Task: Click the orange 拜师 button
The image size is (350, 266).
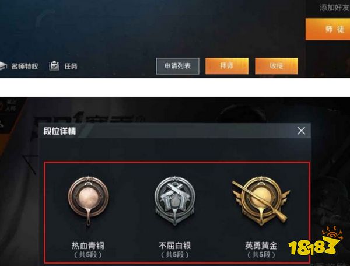Action: tap(227, 66)
